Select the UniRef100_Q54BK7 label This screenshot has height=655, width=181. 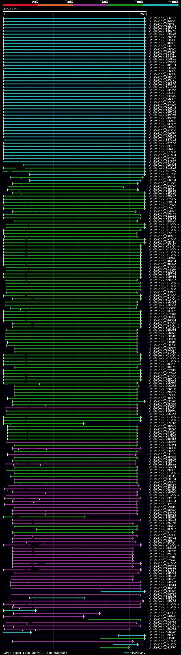click(x=162, y=212)
